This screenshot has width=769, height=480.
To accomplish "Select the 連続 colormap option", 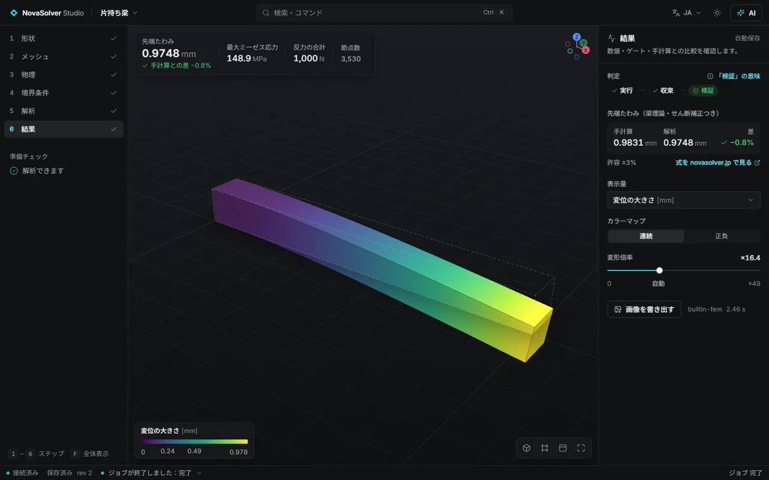I will pyautogui.click(x=646, y=236).
